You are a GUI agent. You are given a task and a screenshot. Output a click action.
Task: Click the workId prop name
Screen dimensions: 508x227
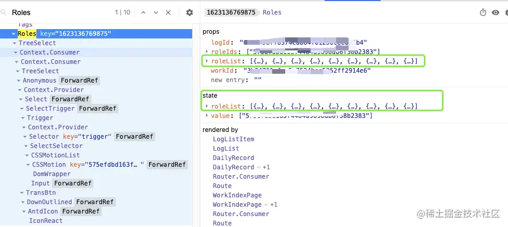click(222, 70)
